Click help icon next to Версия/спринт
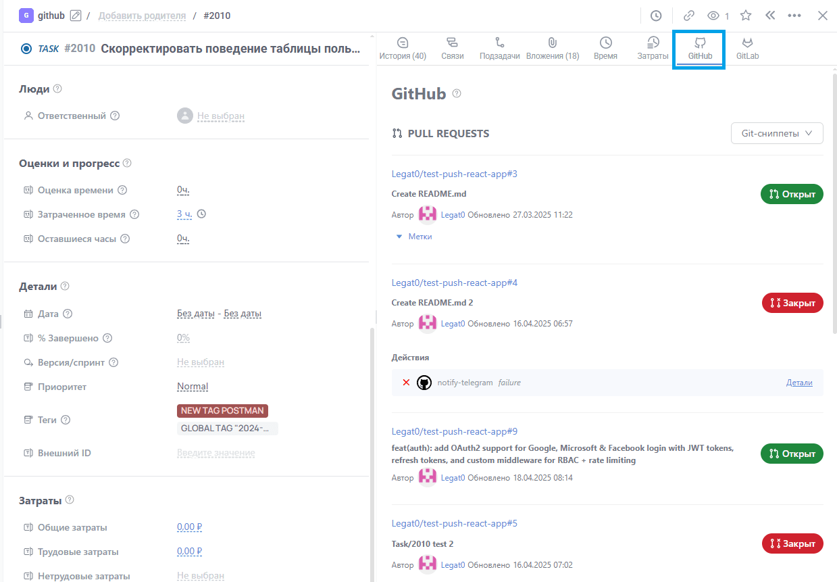 tap(113, 362)
